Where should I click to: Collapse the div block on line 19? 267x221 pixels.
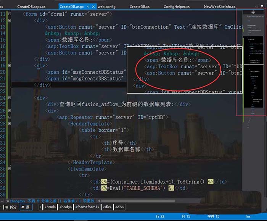click(10, 66)
